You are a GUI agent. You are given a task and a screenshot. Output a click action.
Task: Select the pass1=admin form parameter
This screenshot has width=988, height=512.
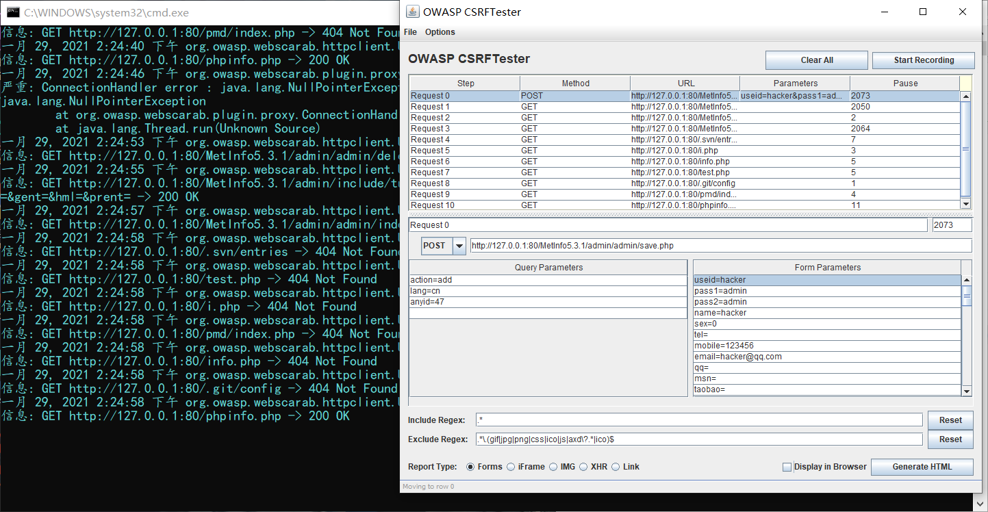(827, 291)
